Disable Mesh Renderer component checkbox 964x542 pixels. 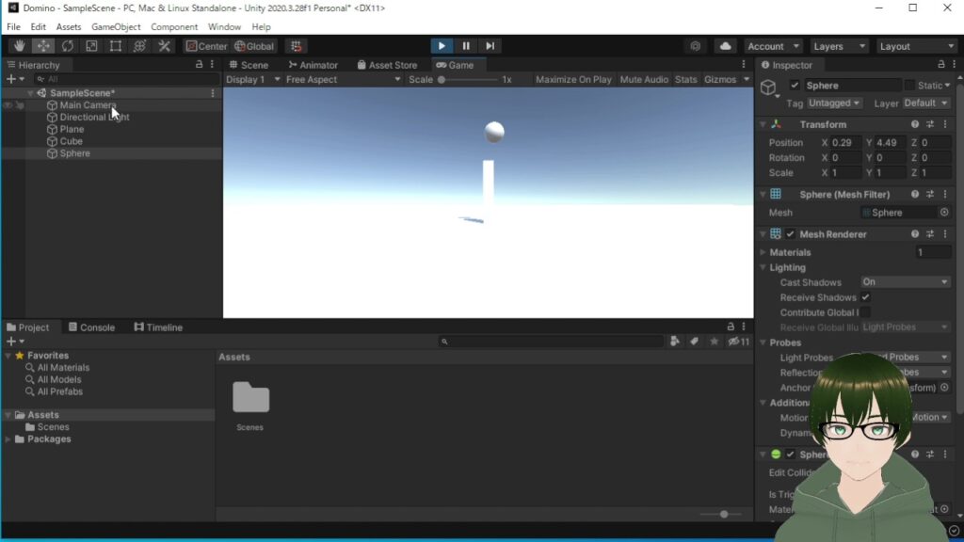click(x=790, y=234)
